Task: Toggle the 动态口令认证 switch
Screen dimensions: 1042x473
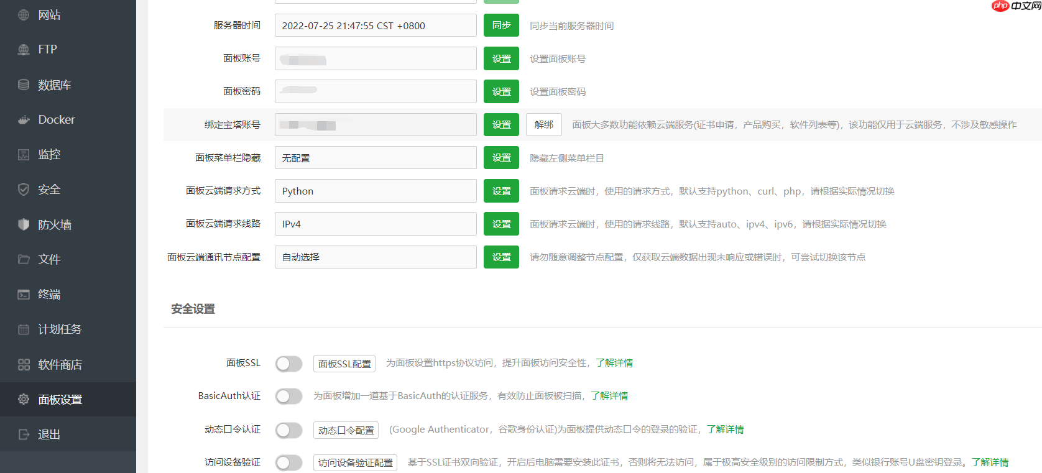Action: pos(289,430)
